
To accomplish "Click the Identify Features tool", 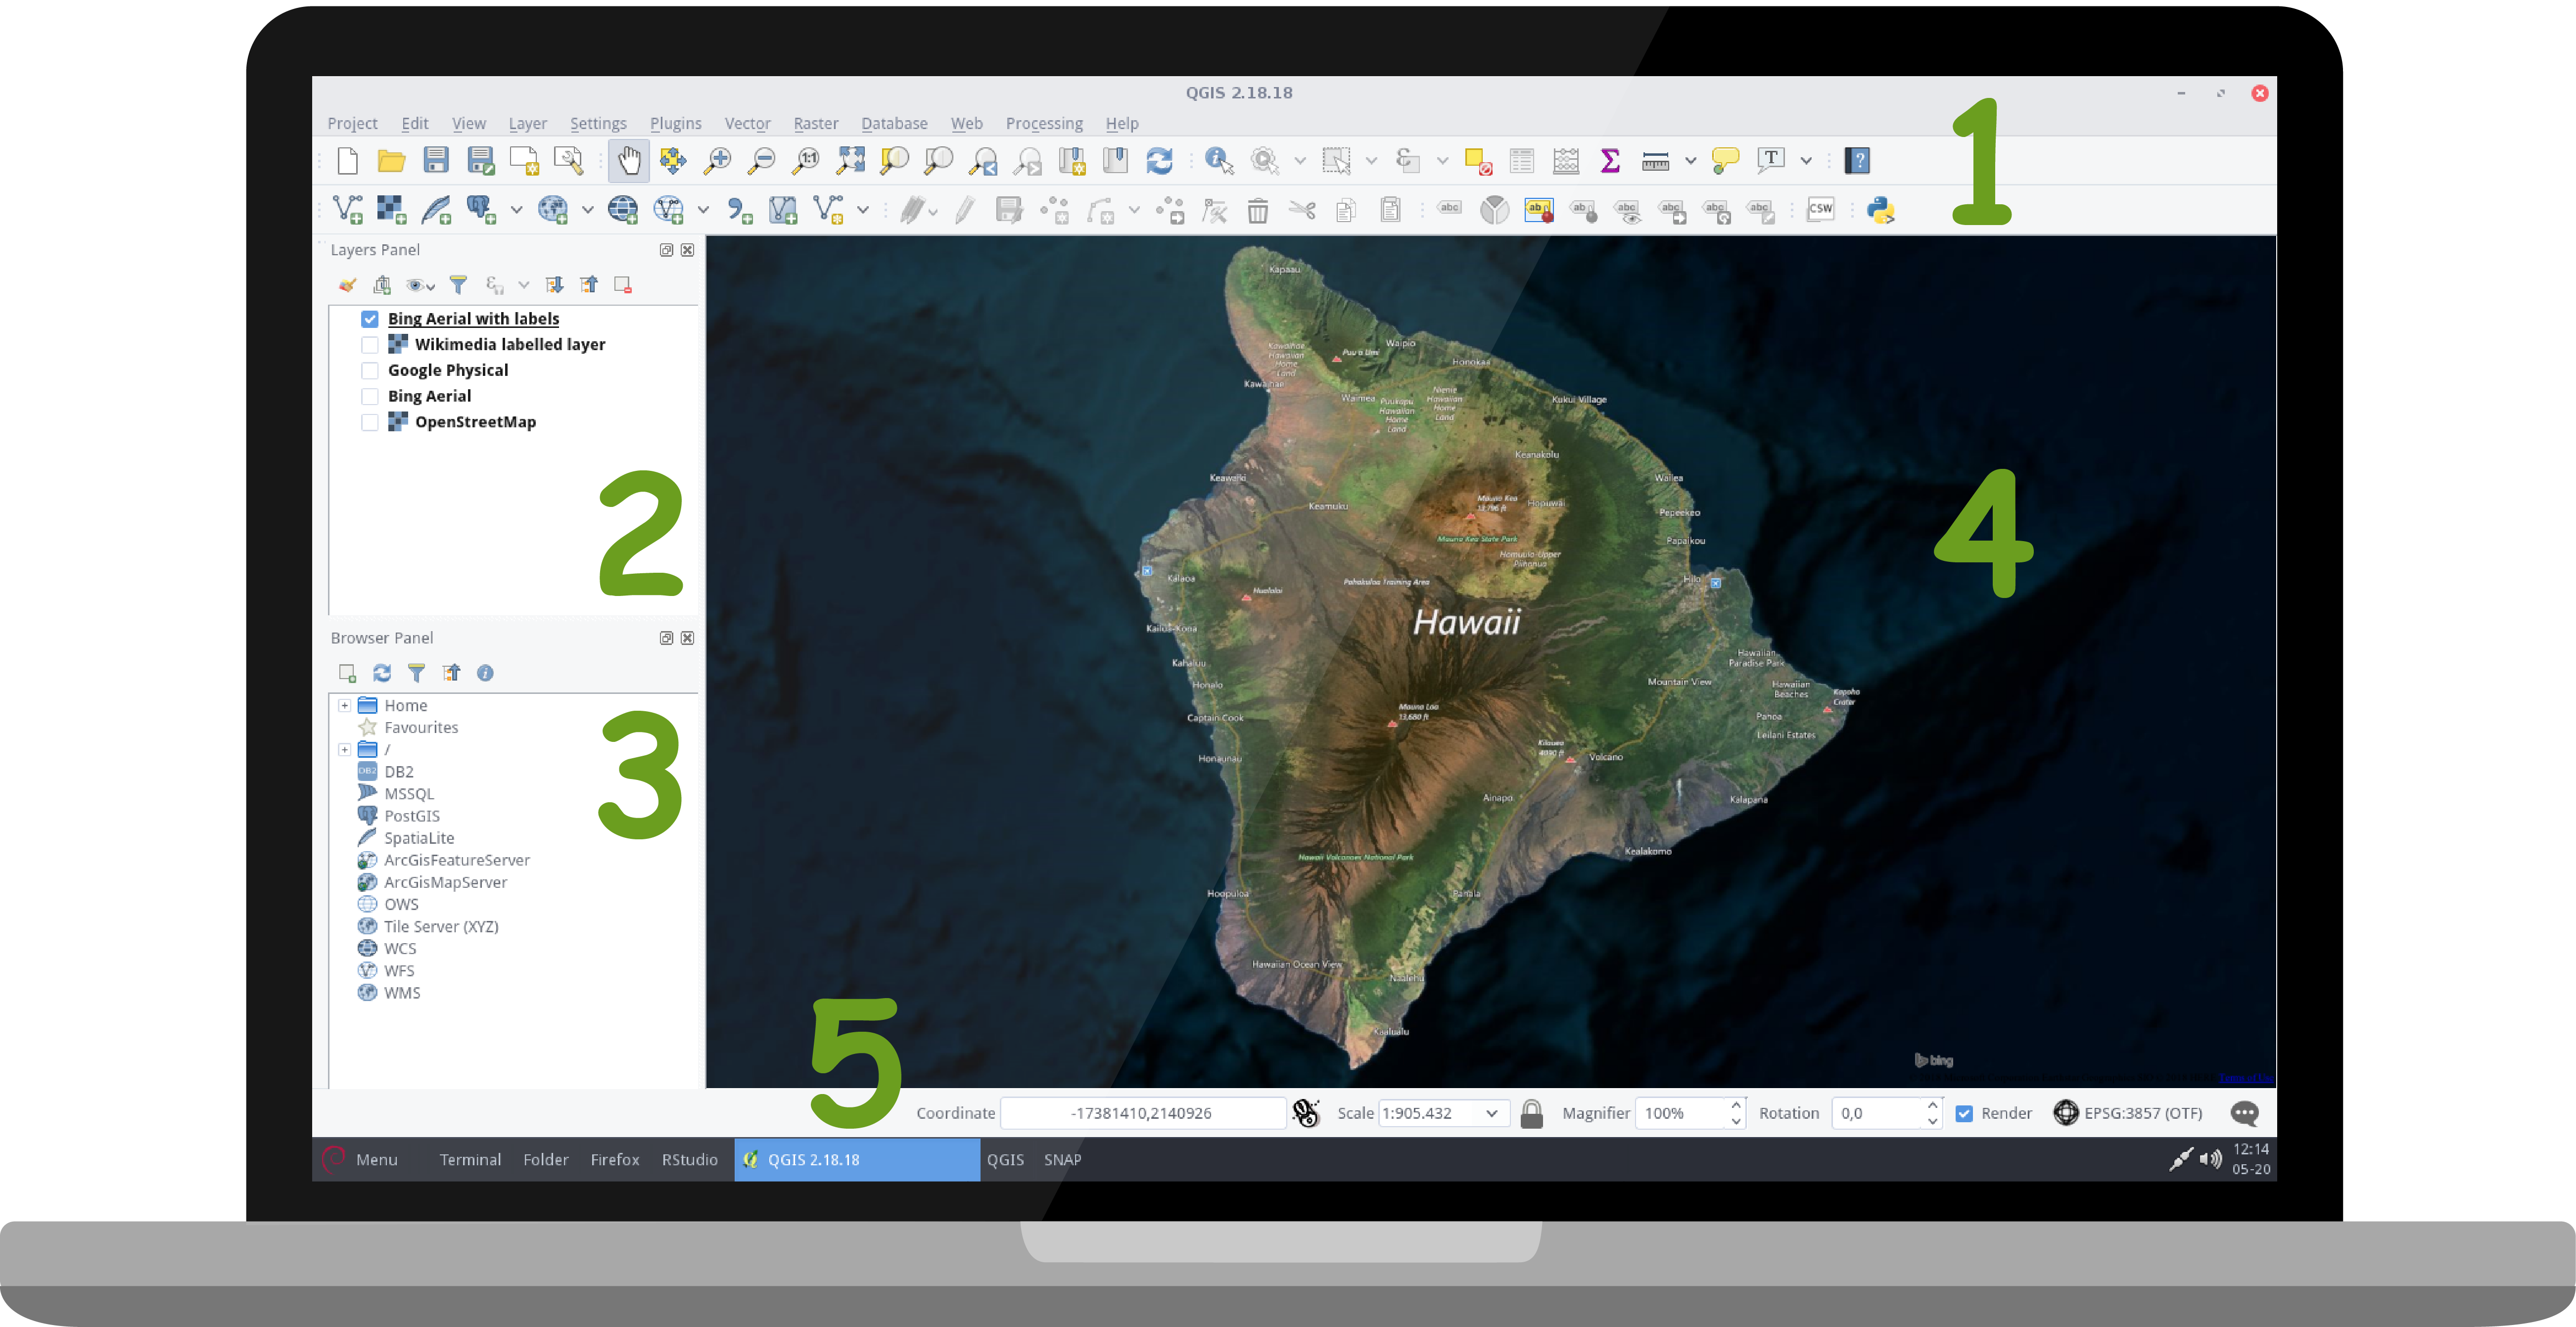I will pos(1218,160).
